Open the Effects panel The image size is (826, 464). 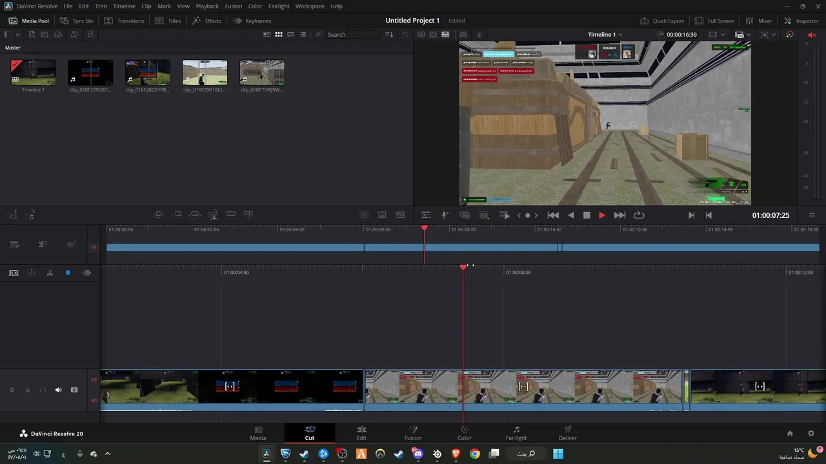point(207,21)
